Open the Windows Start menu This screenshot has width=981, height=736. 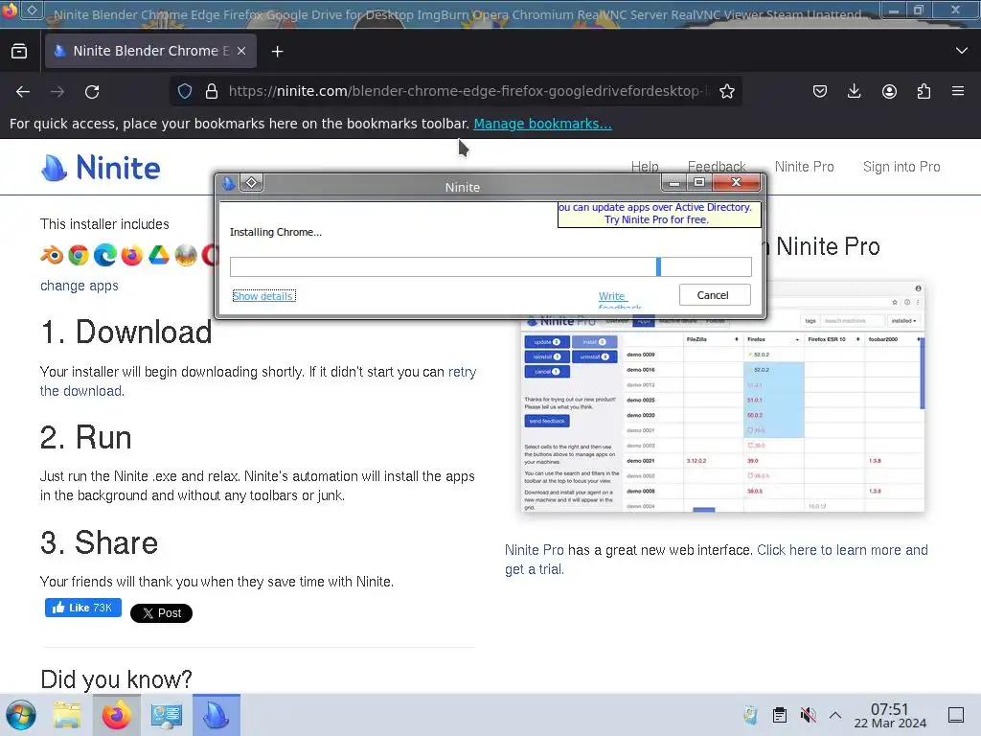point(21,715)
